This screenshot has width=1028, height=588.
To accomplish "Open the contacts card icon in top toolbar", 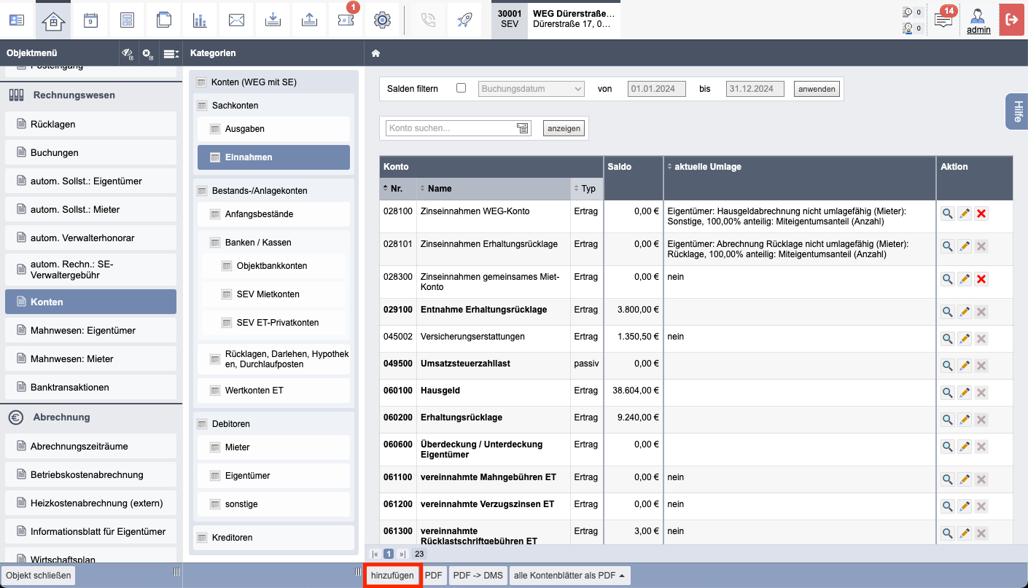I will coord(17,20).
